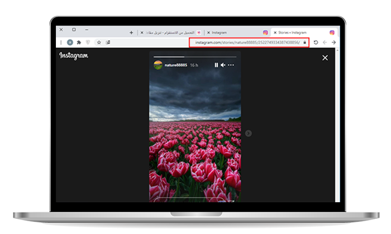Close the Instagram tab
Image resolution: width=391 pixels, height=234 pixels.
208,32
